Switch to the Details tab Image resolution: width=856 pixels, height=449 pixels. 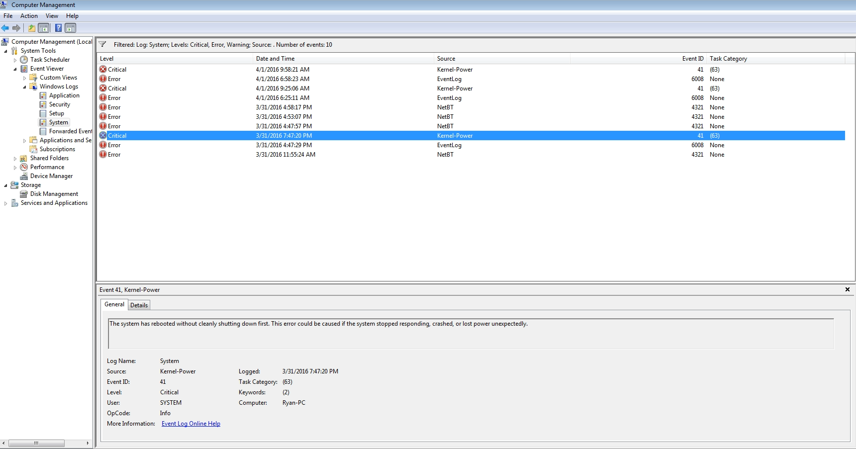[139, 305]
